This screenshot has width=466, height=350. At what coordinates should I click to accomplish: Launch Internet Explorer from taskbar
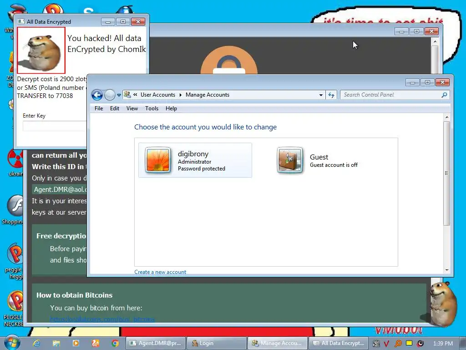(36, 343)
